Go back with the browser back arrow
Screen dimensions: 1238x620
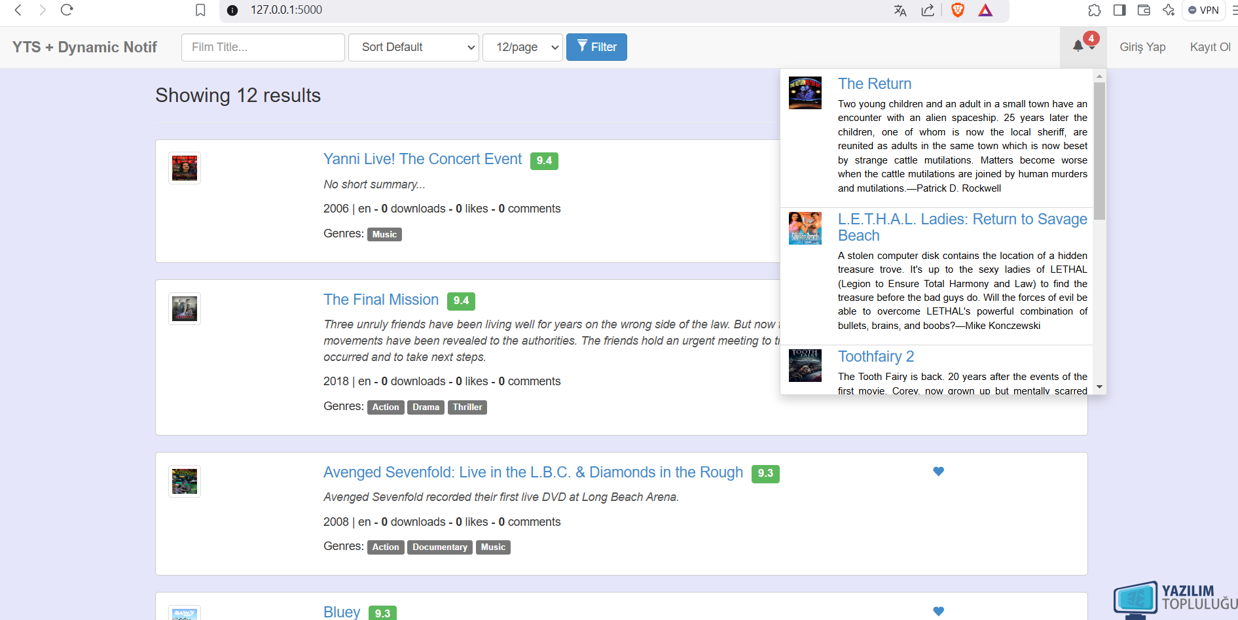click(18, 10)
